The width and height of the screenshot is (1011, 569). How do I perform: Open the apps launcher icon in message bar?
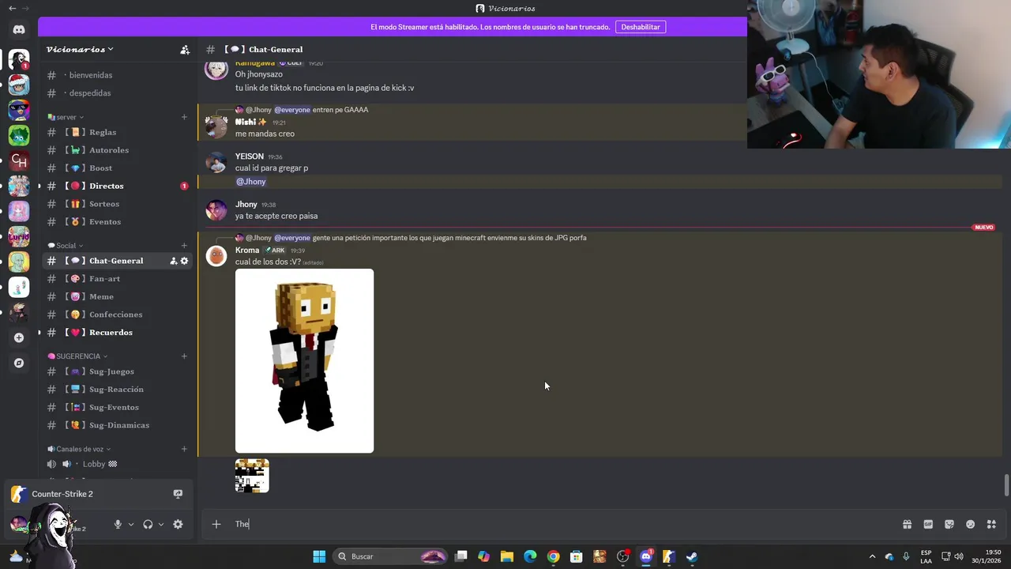[x=992, y=524]
